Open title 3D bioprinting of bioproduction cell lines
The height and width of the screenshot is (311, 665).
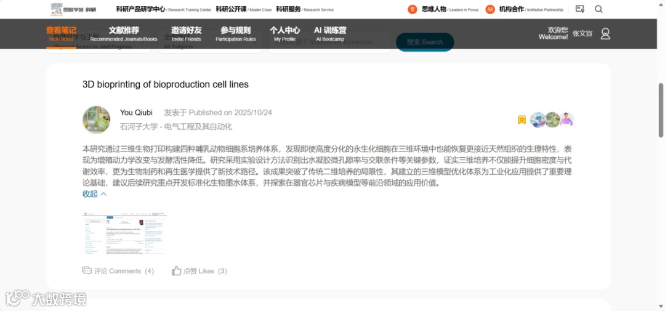[166, 84]
